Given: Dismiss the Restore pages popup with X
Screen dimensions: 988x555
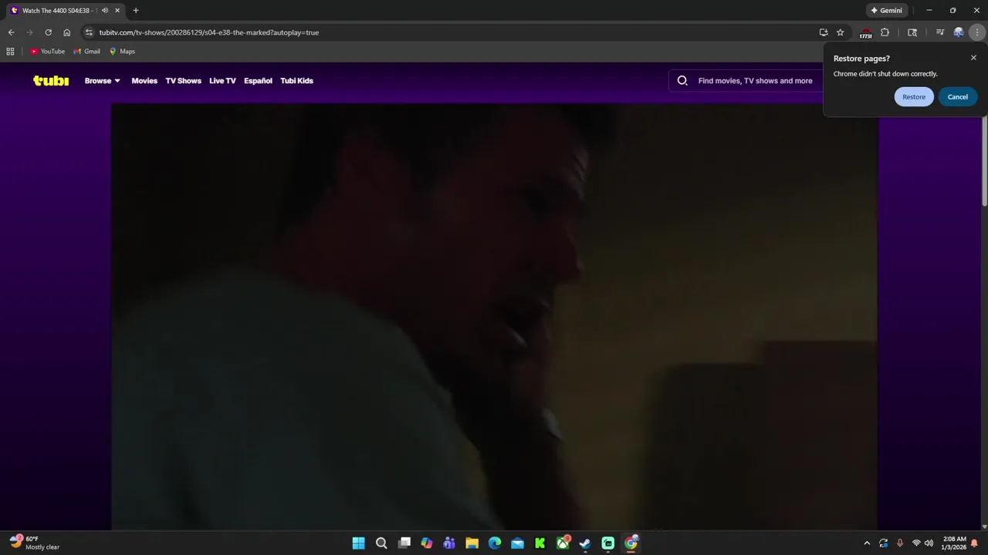Looking at the screenshot, I should point(973,58).
